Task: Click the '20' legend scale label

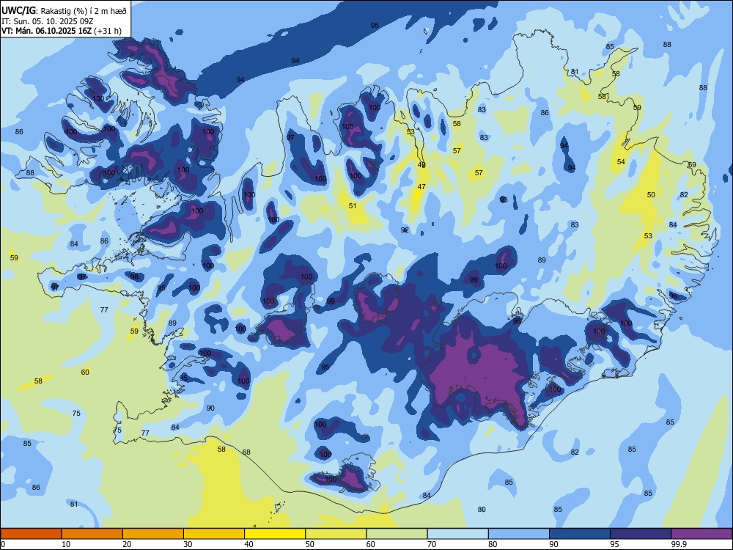Action: tap(127, 544)
